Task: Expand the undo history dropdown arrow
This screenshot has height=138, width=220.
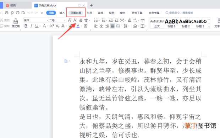Action: pos(32,13)
